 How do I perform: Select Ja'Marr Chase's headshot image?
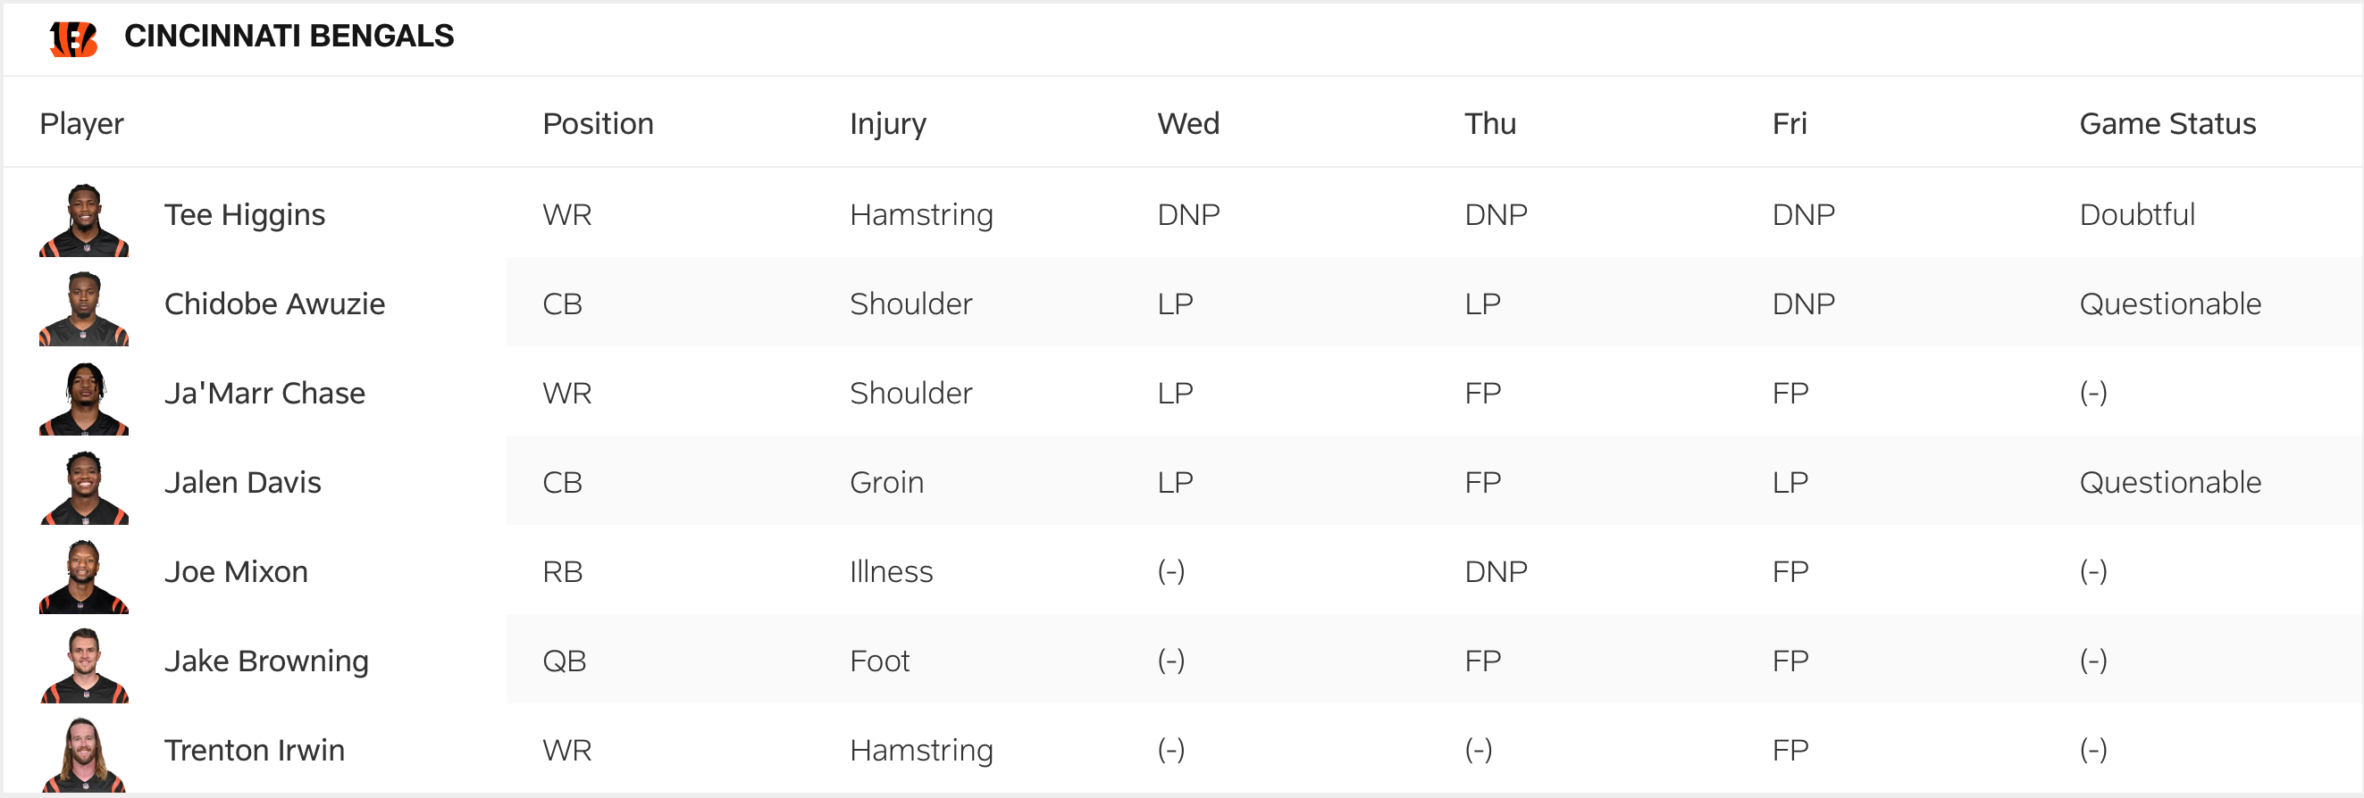pos(83,398)
